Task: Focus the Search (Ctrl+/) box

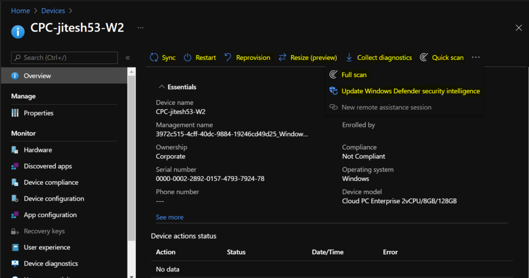Action: point(65,58)
